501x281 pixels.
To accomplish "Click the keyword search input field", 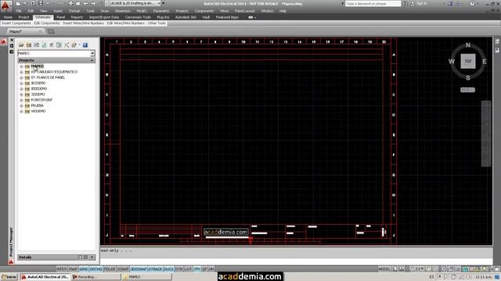I will pyautogui.click(x=373, y=3).
